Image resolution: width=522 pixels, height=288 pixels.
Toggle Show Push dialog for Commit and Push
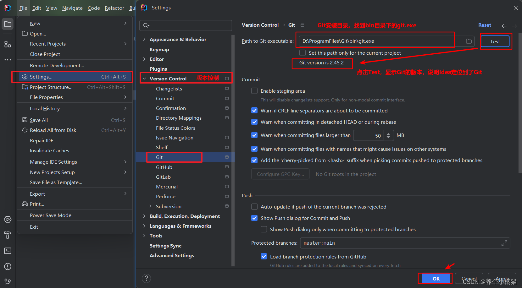pyautogui.click(x=254, y=218)
